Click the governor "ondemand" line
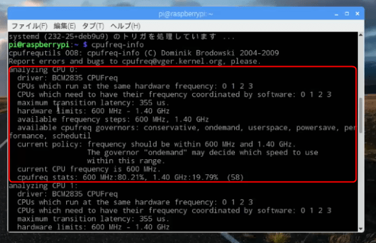Viewport: 376px width, 243px height. click(x=203, y=153)
